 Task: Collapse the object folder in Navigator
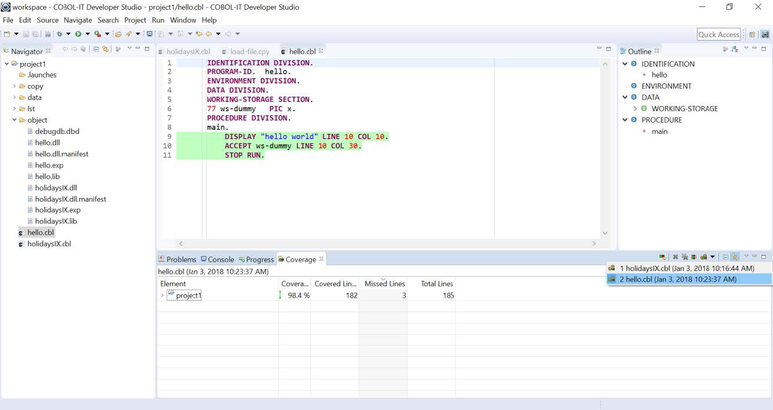15,120
